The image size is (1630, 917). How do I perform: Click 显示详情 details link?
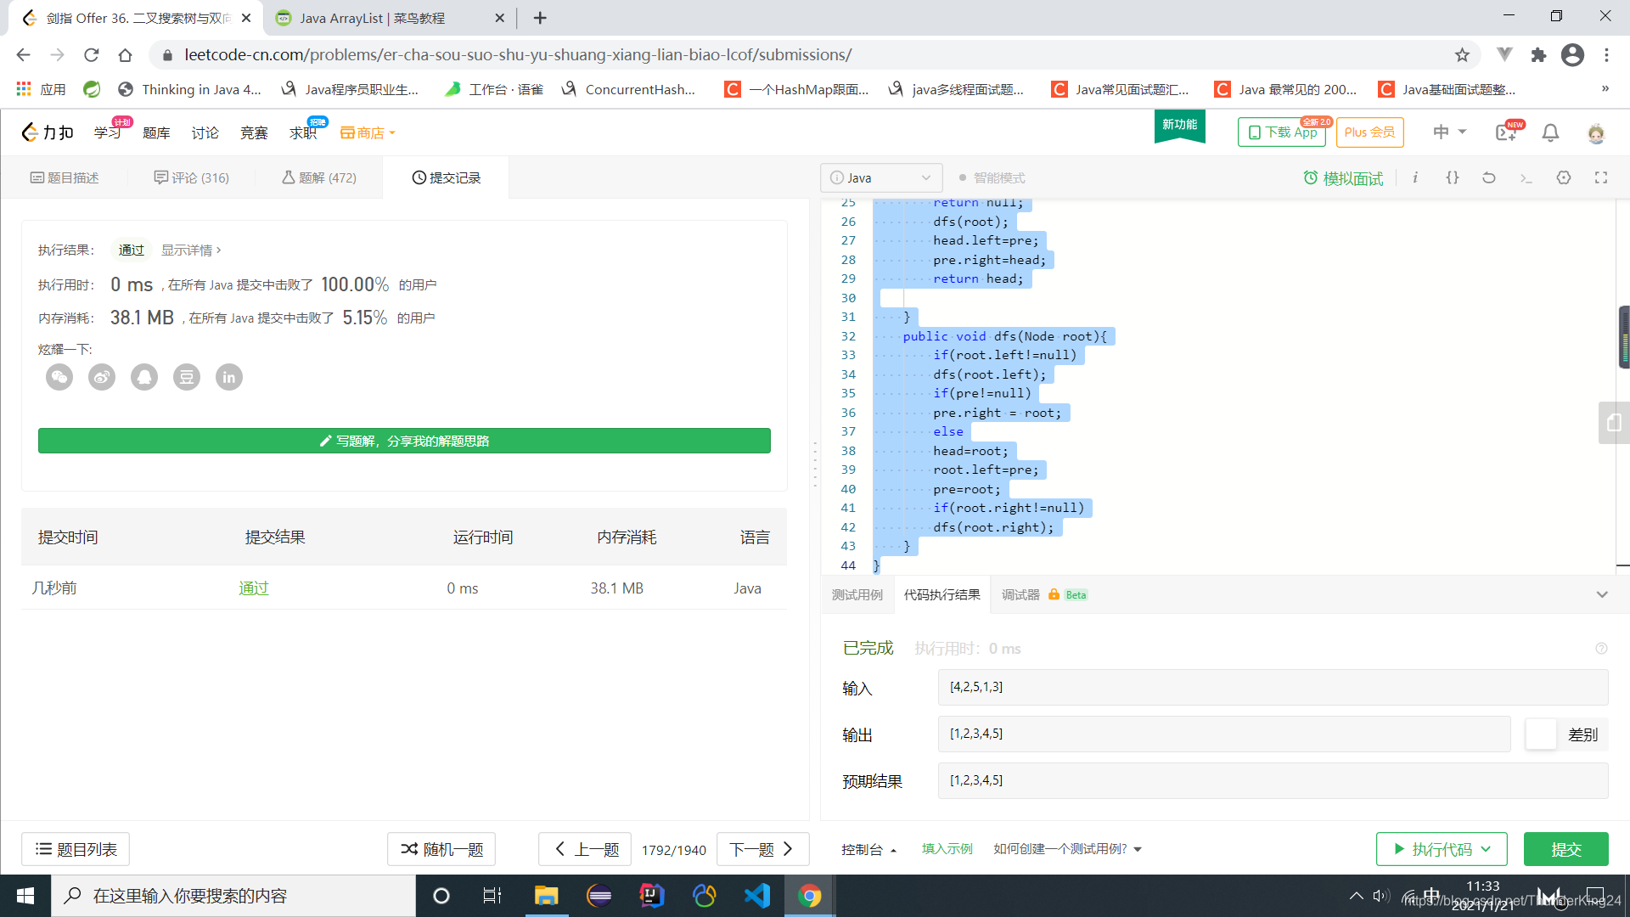click(191, 250)
